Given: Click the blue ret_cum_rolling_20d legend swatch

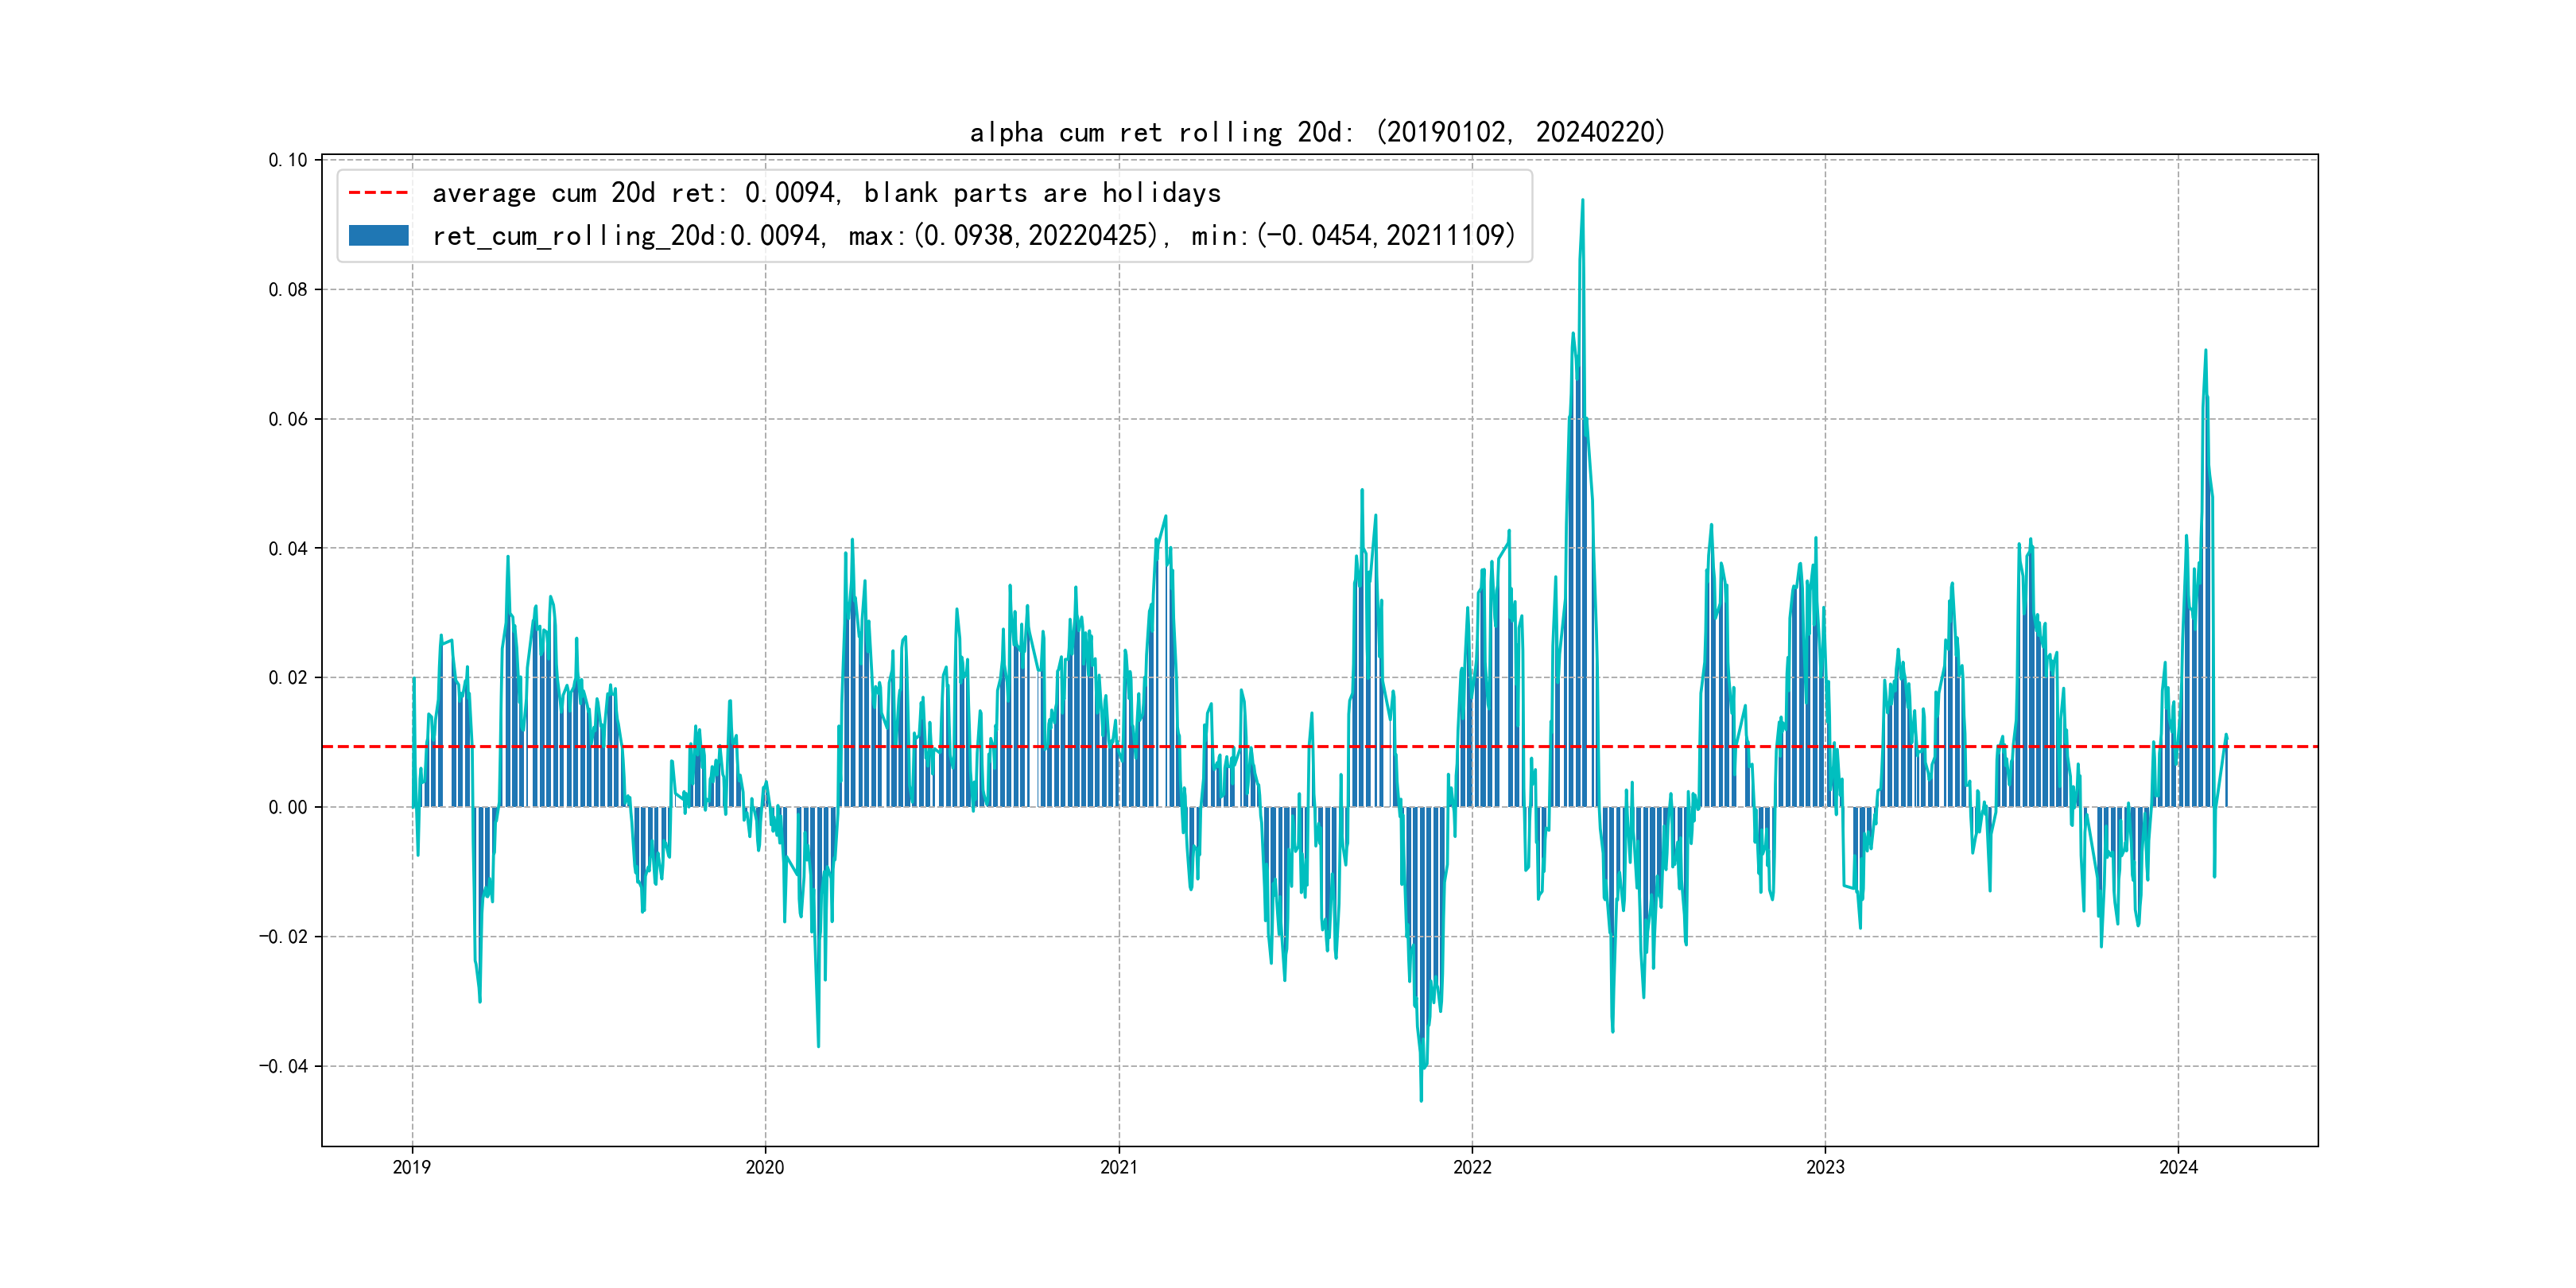Looking at the screenshot, I should [x=378, y=236].
